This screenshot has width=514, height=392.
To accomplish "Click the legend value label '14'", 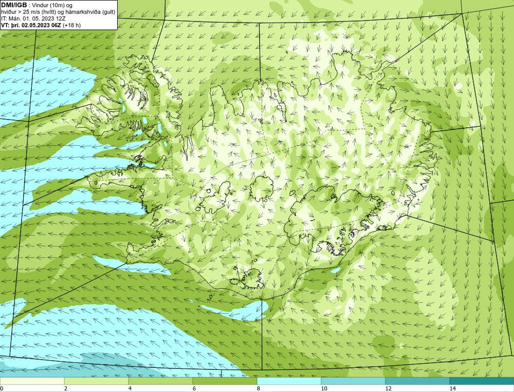I will coord(453,388).
